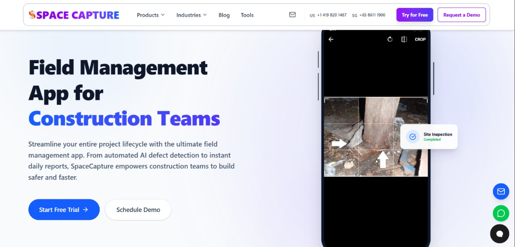Tap the flip icon in phone mockup
Image resolution: width=515 pixels, height=247 pixels.
pos(404,39)
